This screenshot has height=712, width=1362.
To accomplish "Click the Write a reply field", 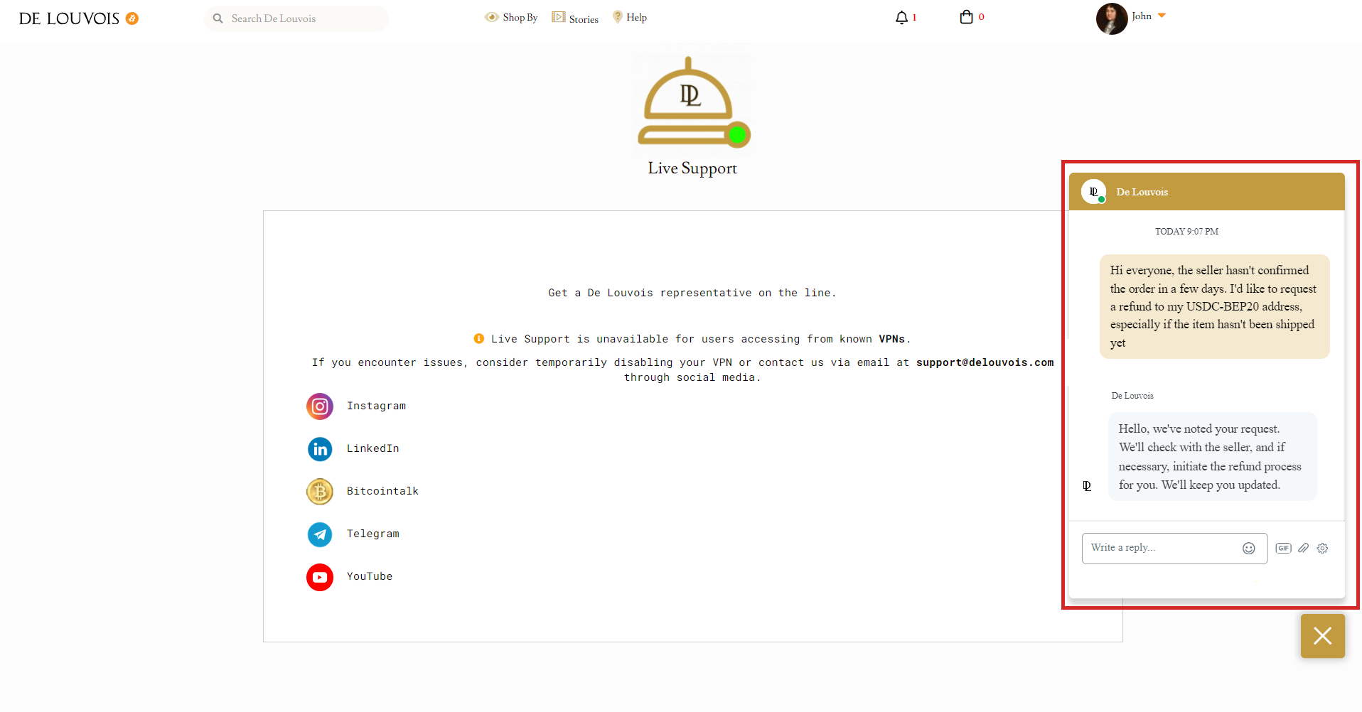I will pos(1162,548).
